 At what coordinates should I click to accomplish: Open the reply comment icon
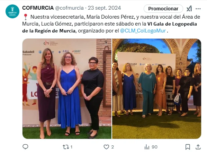pyautogui.click(x=25, y=147)
